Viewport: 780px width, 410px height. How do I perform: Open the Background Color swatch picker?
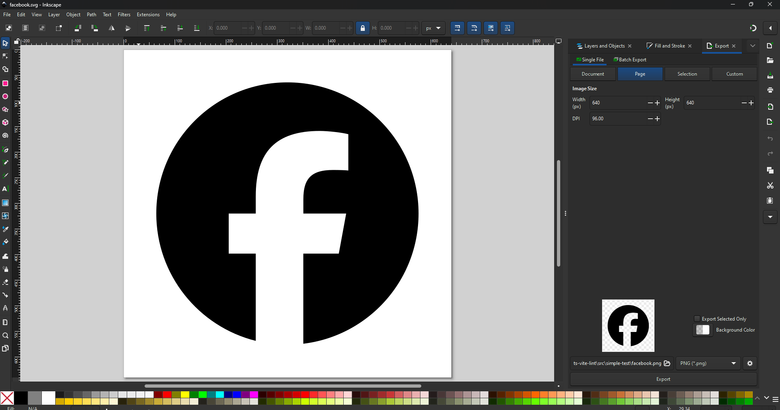[703, 330]
